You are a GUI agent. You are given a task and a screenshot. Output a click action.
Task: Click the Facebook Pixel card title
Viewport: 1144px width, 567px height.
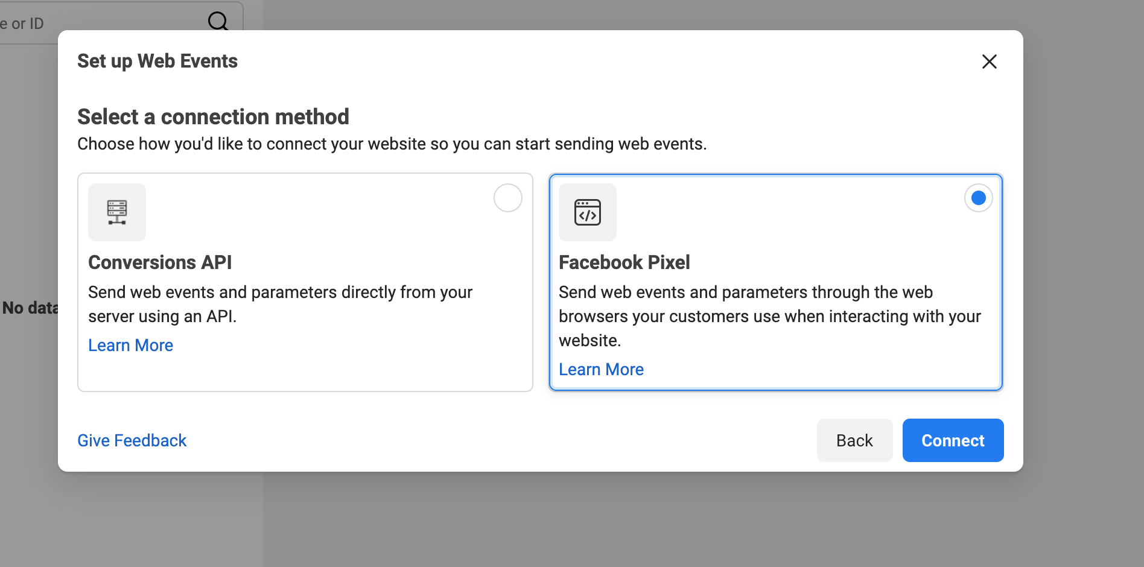coord(624,262)
